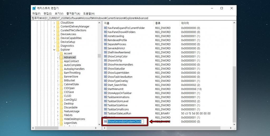Click data value 0x0000000d (13)
The image size is (270, 136).
(191, 89)
